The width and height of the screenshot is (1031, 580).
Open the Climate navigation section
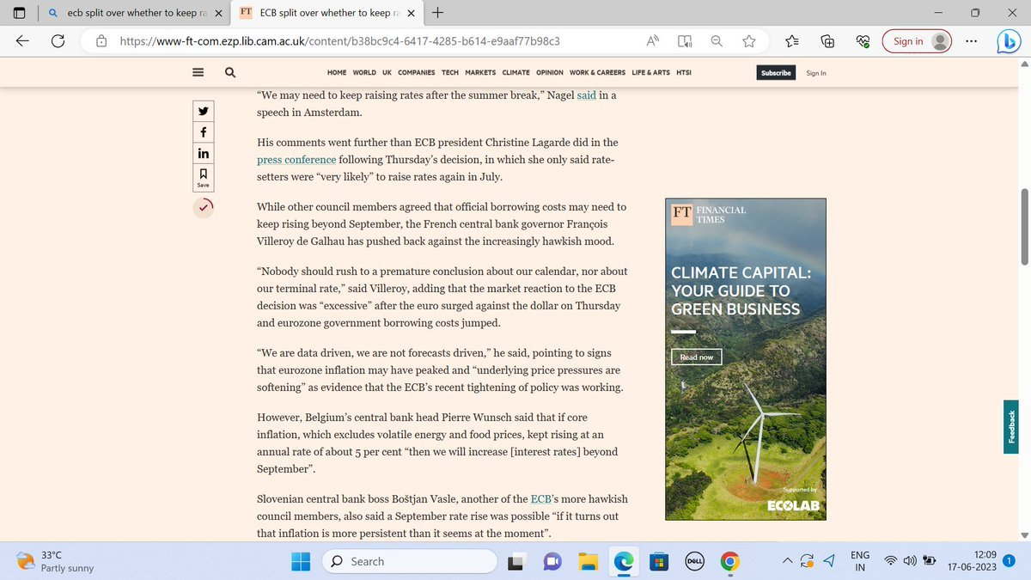pyautogui.click(x=515, y=73)
